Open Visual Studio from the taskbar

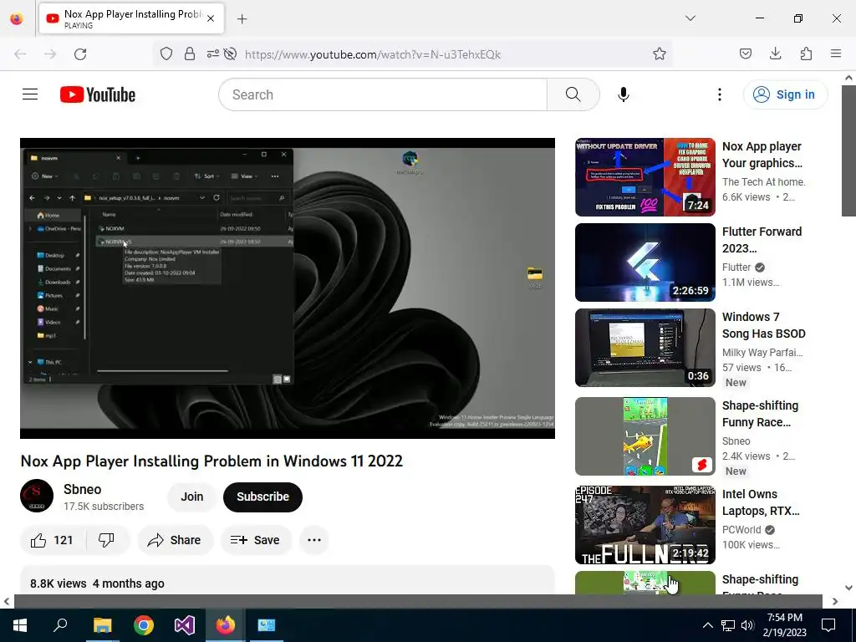point(185,625)
